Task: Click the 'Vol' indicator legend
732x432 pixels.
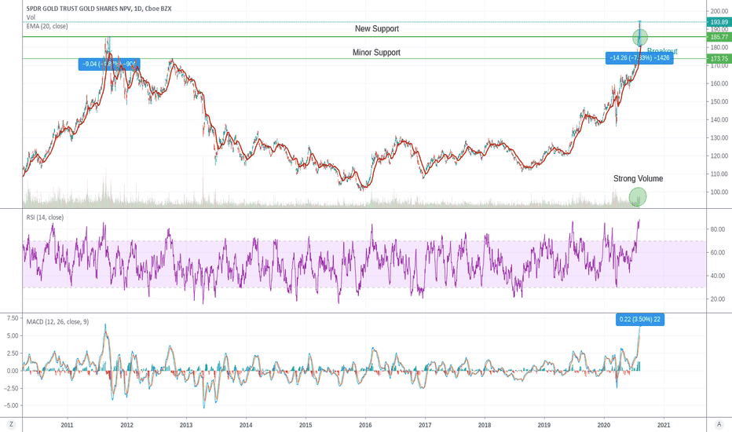Action: click(31, 17)
